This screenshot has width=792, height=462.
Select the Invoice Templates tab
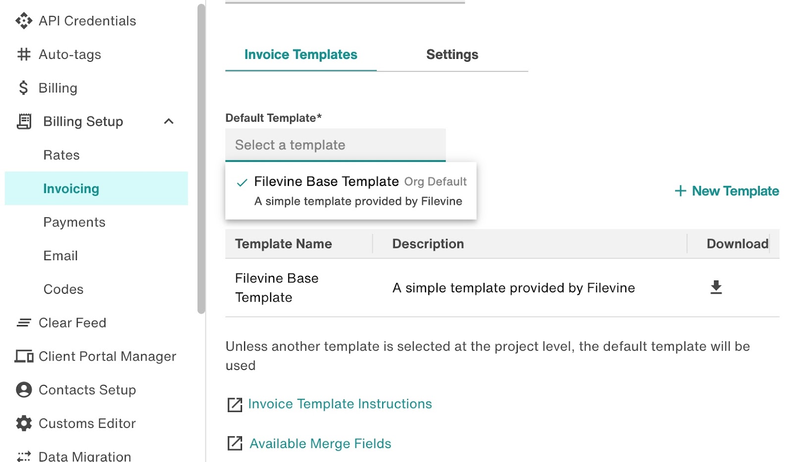click(300, 54)
